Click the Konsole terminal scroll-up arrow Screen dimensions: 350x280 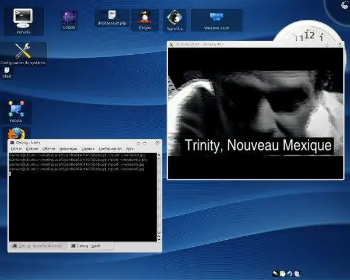(159, 155)
